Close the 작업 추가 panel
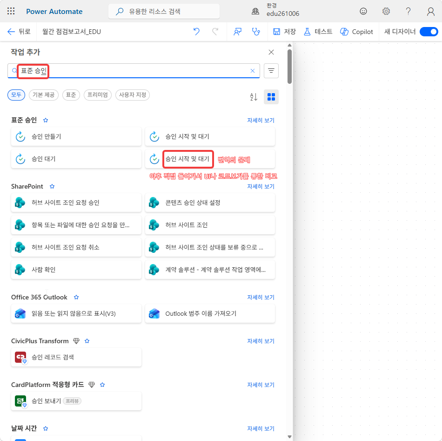The height and width of the screenshot is (441, 442). (271, 52)
